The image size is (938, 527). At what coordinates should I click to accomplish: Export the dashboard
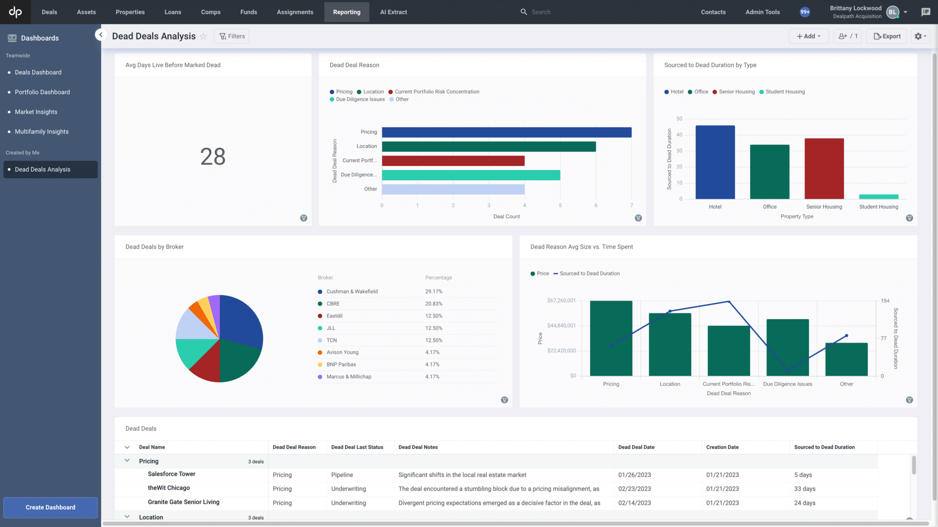886,36
